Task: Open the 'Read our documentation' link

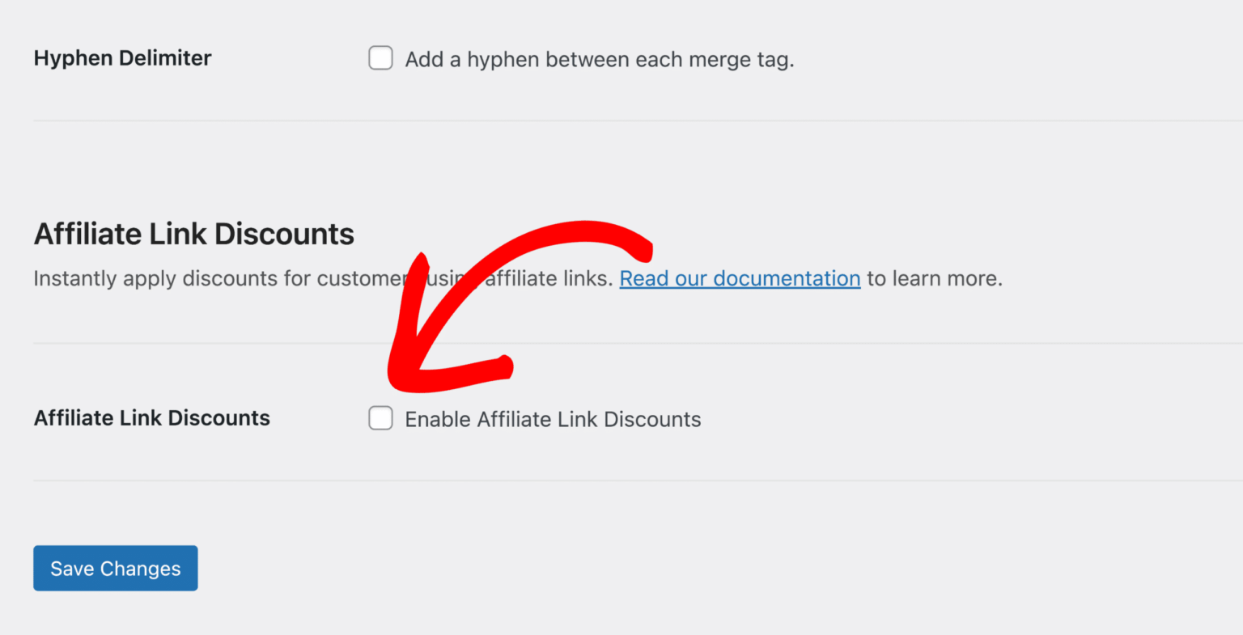Action: click(x=740, y=278)
